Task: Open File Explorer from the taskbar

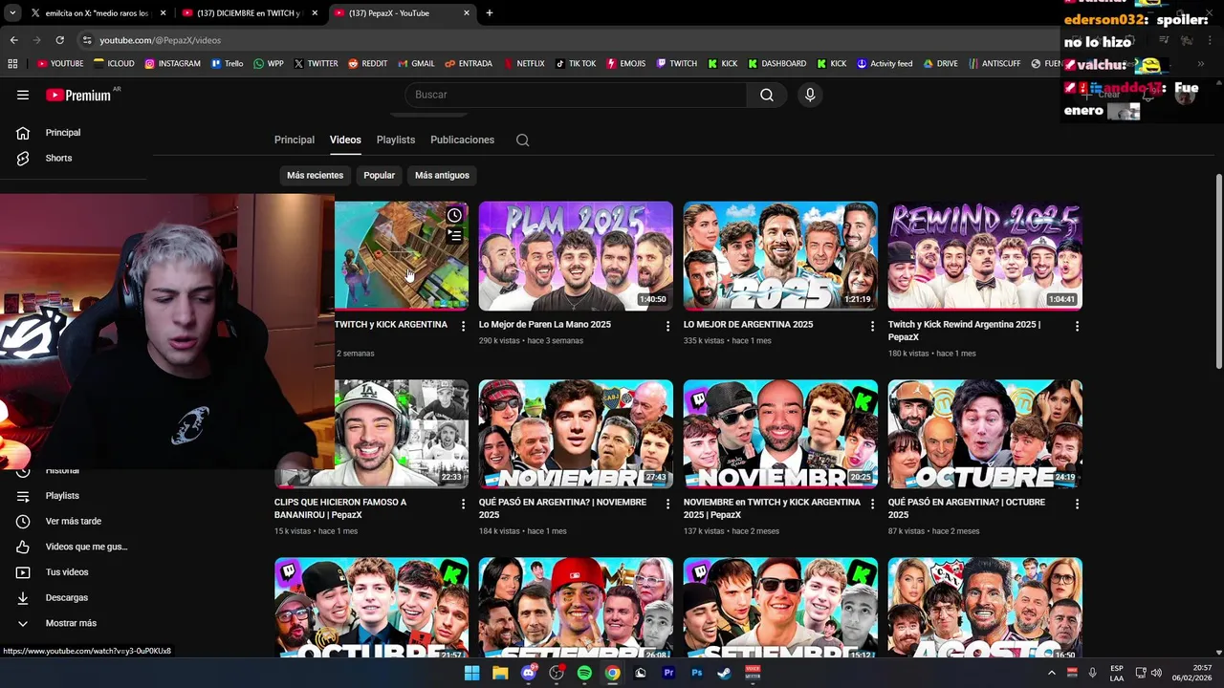Action: point(500,673)
